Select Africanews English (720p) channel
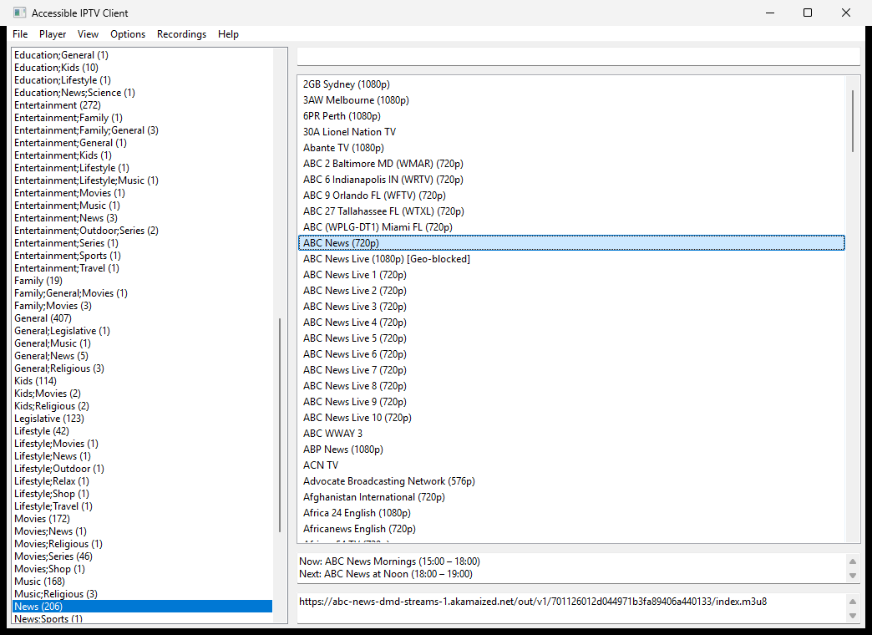Viewport: 872px width, 635px height. (571, 528)
